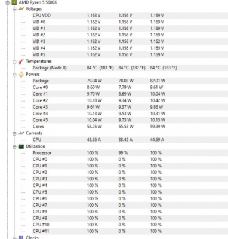Collapse the Voltages section
The height and width of the screenshot is (239, 228).
pos(14,9)
